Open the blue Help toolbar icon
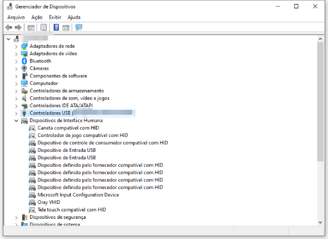 click(56, 28)
